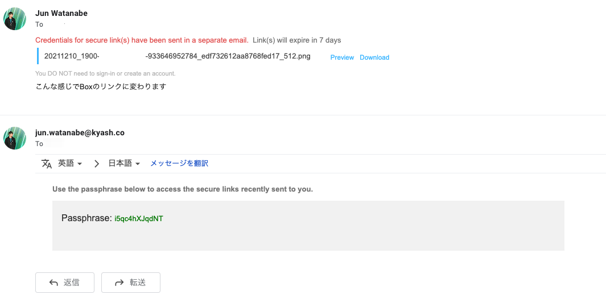606x307 pixels.
Task: Click the arrow between 英語 and 日本語
Action: point(97,164)
